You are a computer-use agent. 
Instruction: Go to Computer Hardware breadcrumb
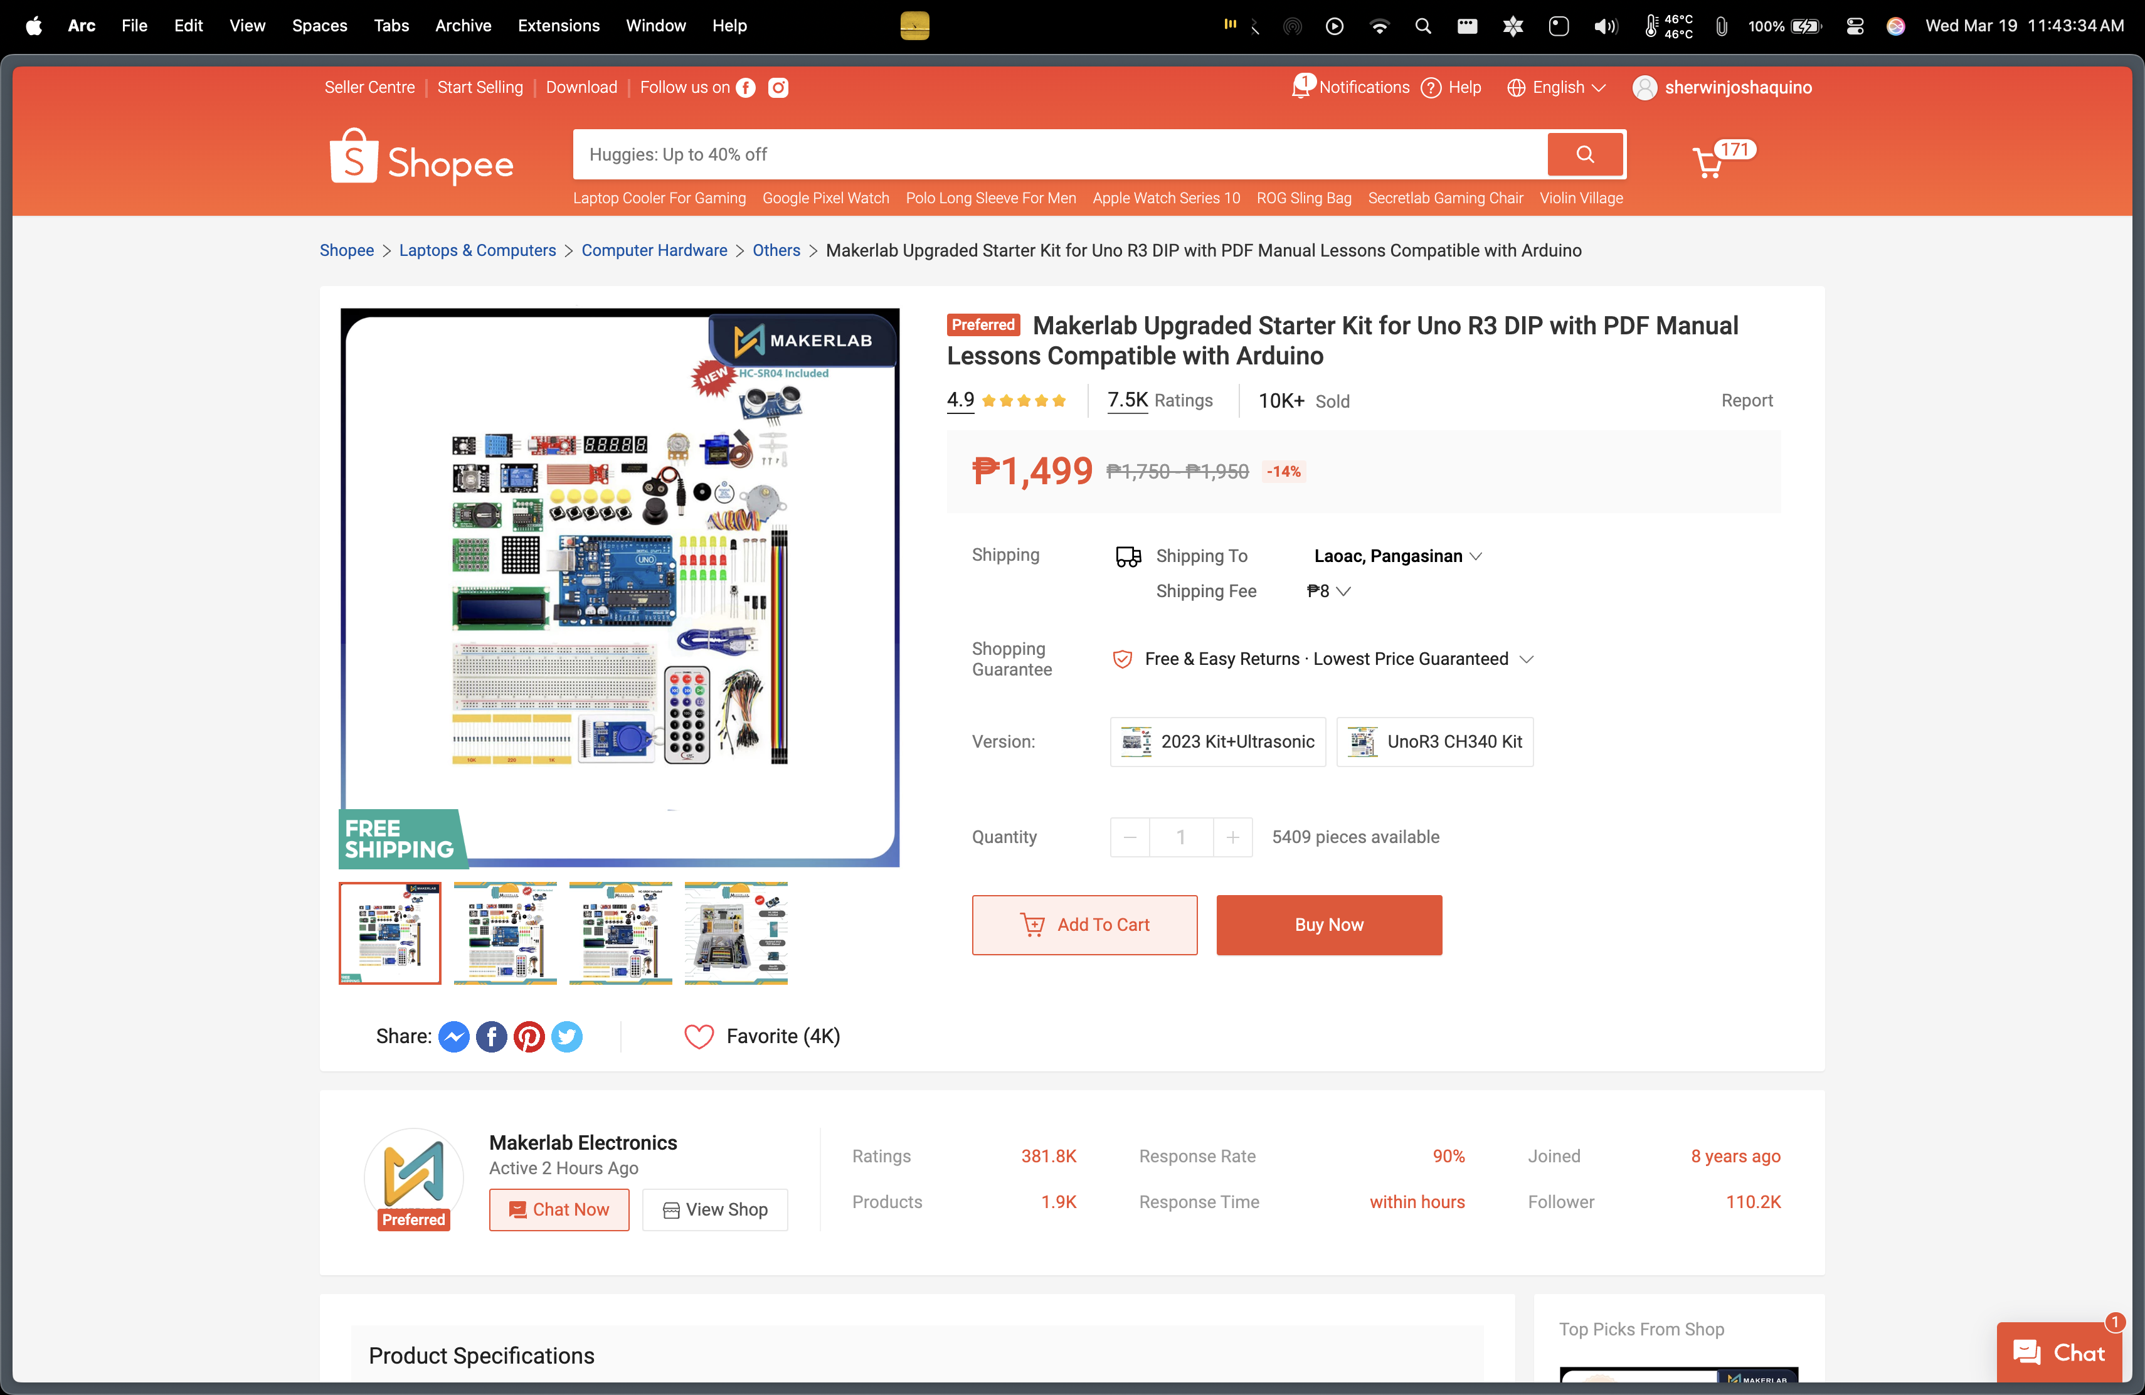click(654, 250)
